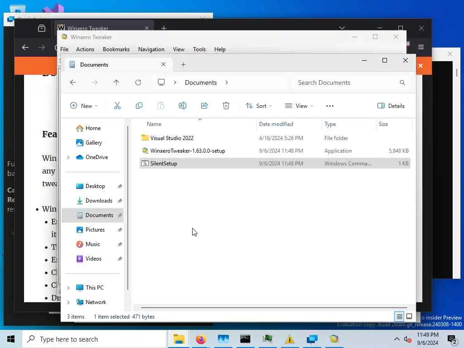This screenshot has width=464, height=348.
Task: Open Music in navigation pane
Action: coord(92,244)
